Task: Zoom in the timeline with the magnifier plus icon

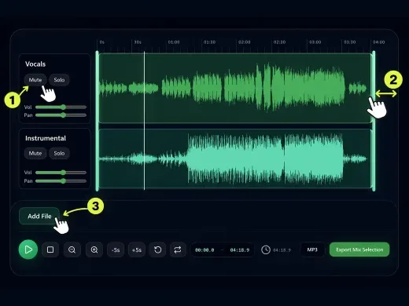Action: tap(94, 250)
